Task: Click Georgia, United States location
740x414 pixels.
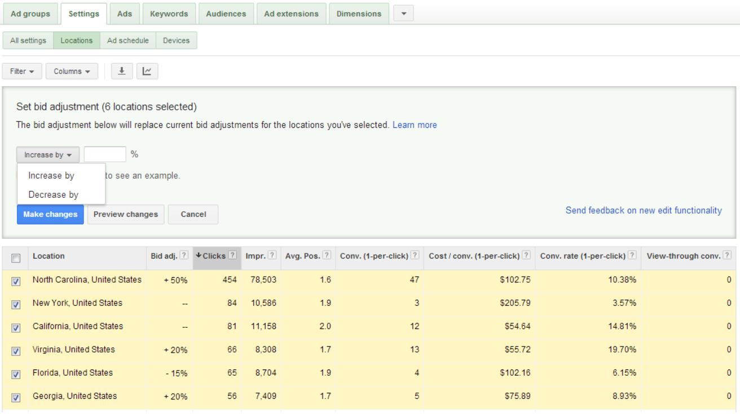Action: pos(75,396)
